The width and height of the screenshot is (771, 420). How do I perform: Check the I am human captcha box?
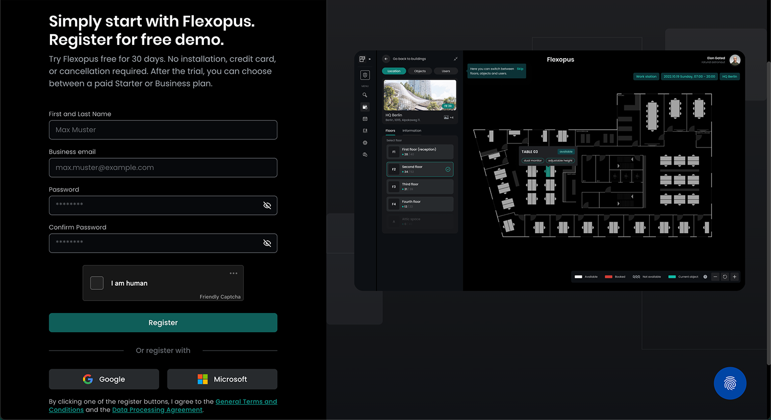coord(97,283)
